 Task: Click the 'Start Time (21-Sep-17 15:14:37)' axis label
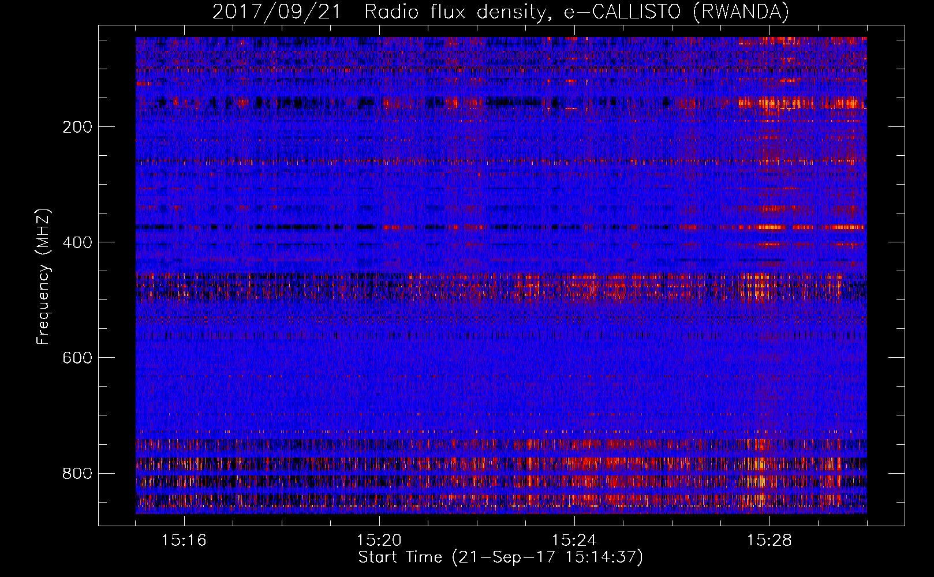[x=500, y=557]
